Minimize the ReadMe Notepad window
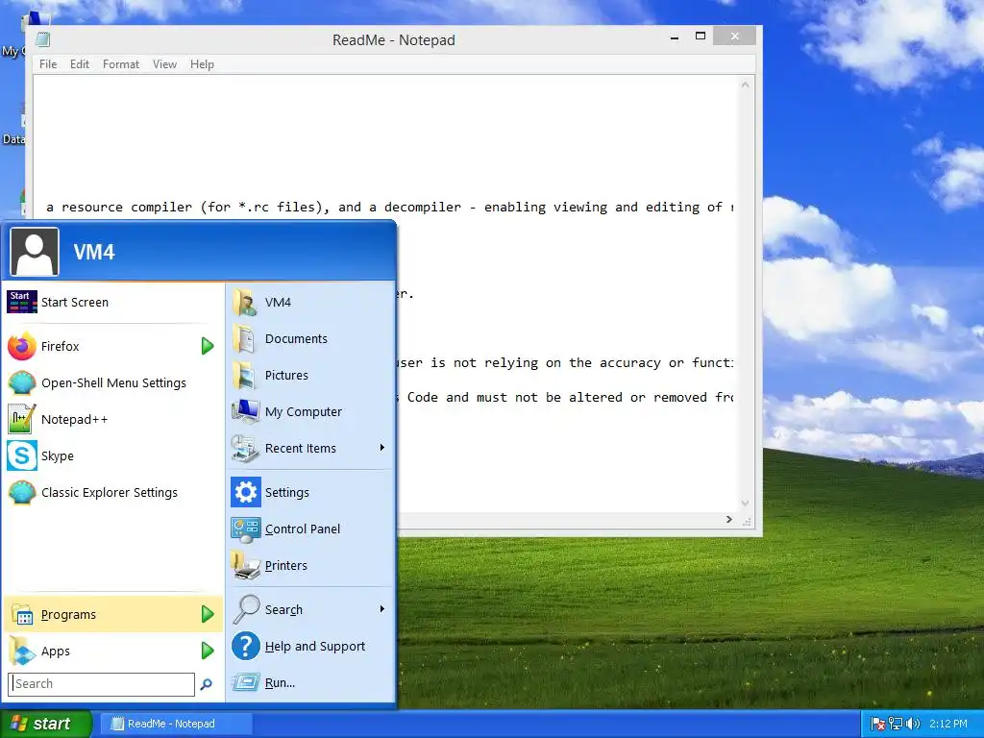This screenshot has width=984, height=738. coord(675,37)
